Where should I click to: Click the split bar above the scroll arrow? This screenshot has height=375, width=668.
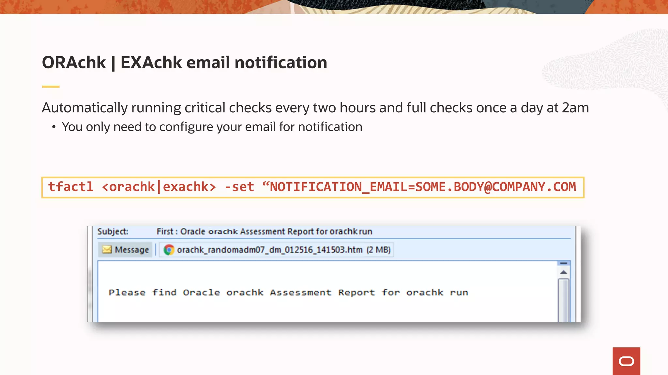pos(563,263)
